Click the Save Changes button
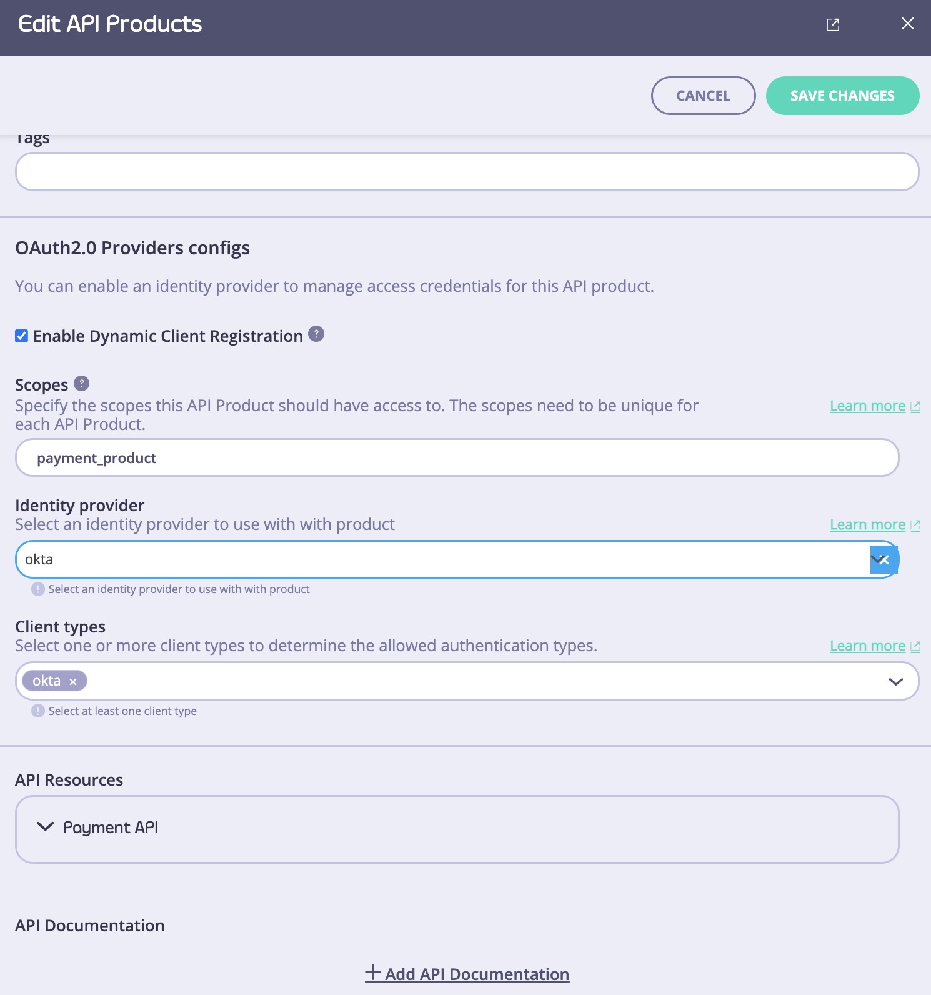 [842, 96]
